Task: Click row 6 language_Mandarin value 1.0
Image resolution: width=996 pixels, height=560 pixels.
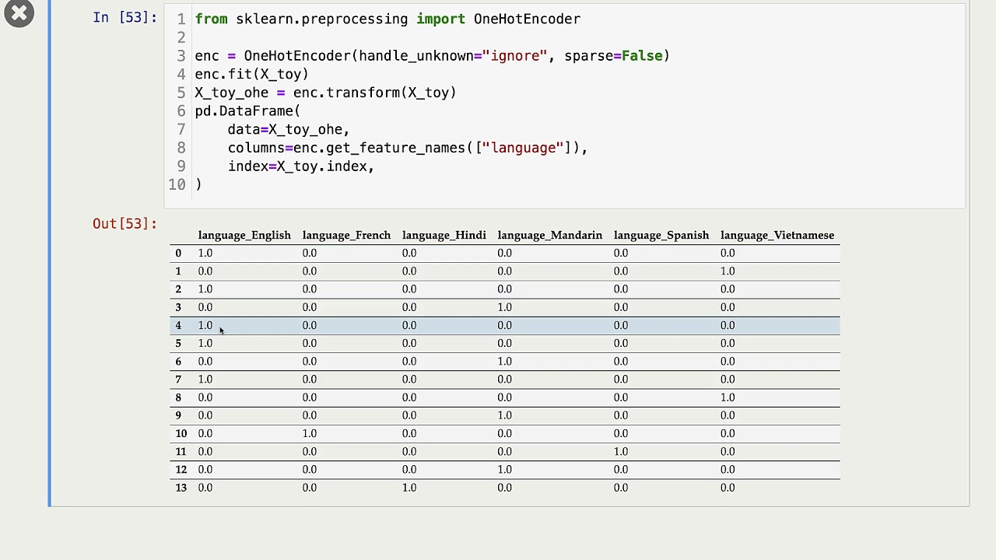Action: click(505, 361)
